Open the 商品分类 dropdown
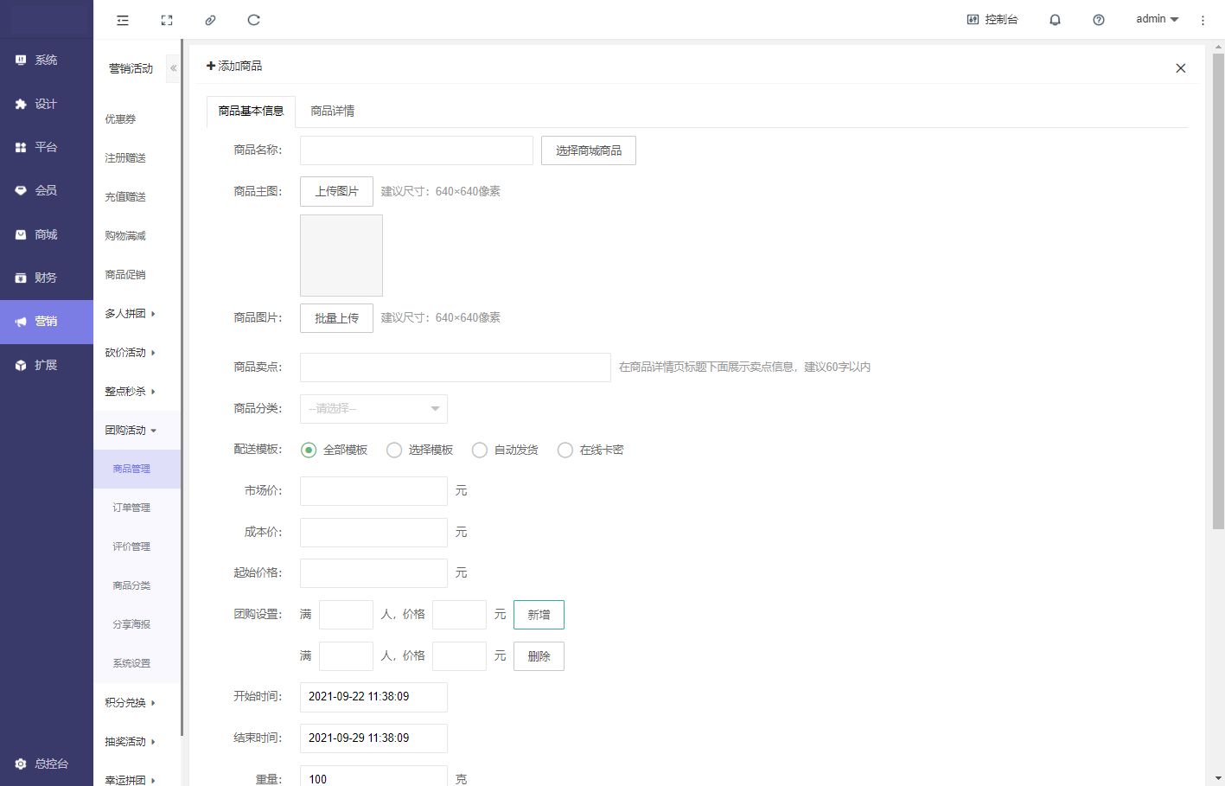 coord(373,408)
